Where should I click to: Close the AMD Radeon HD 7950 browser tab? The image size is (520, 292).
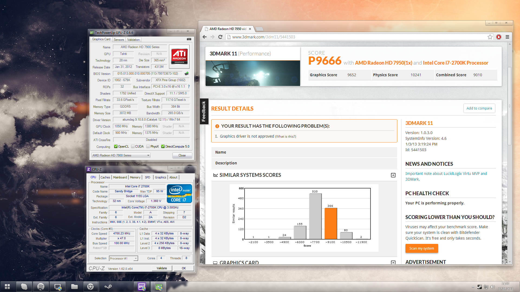tap(250, 29)
